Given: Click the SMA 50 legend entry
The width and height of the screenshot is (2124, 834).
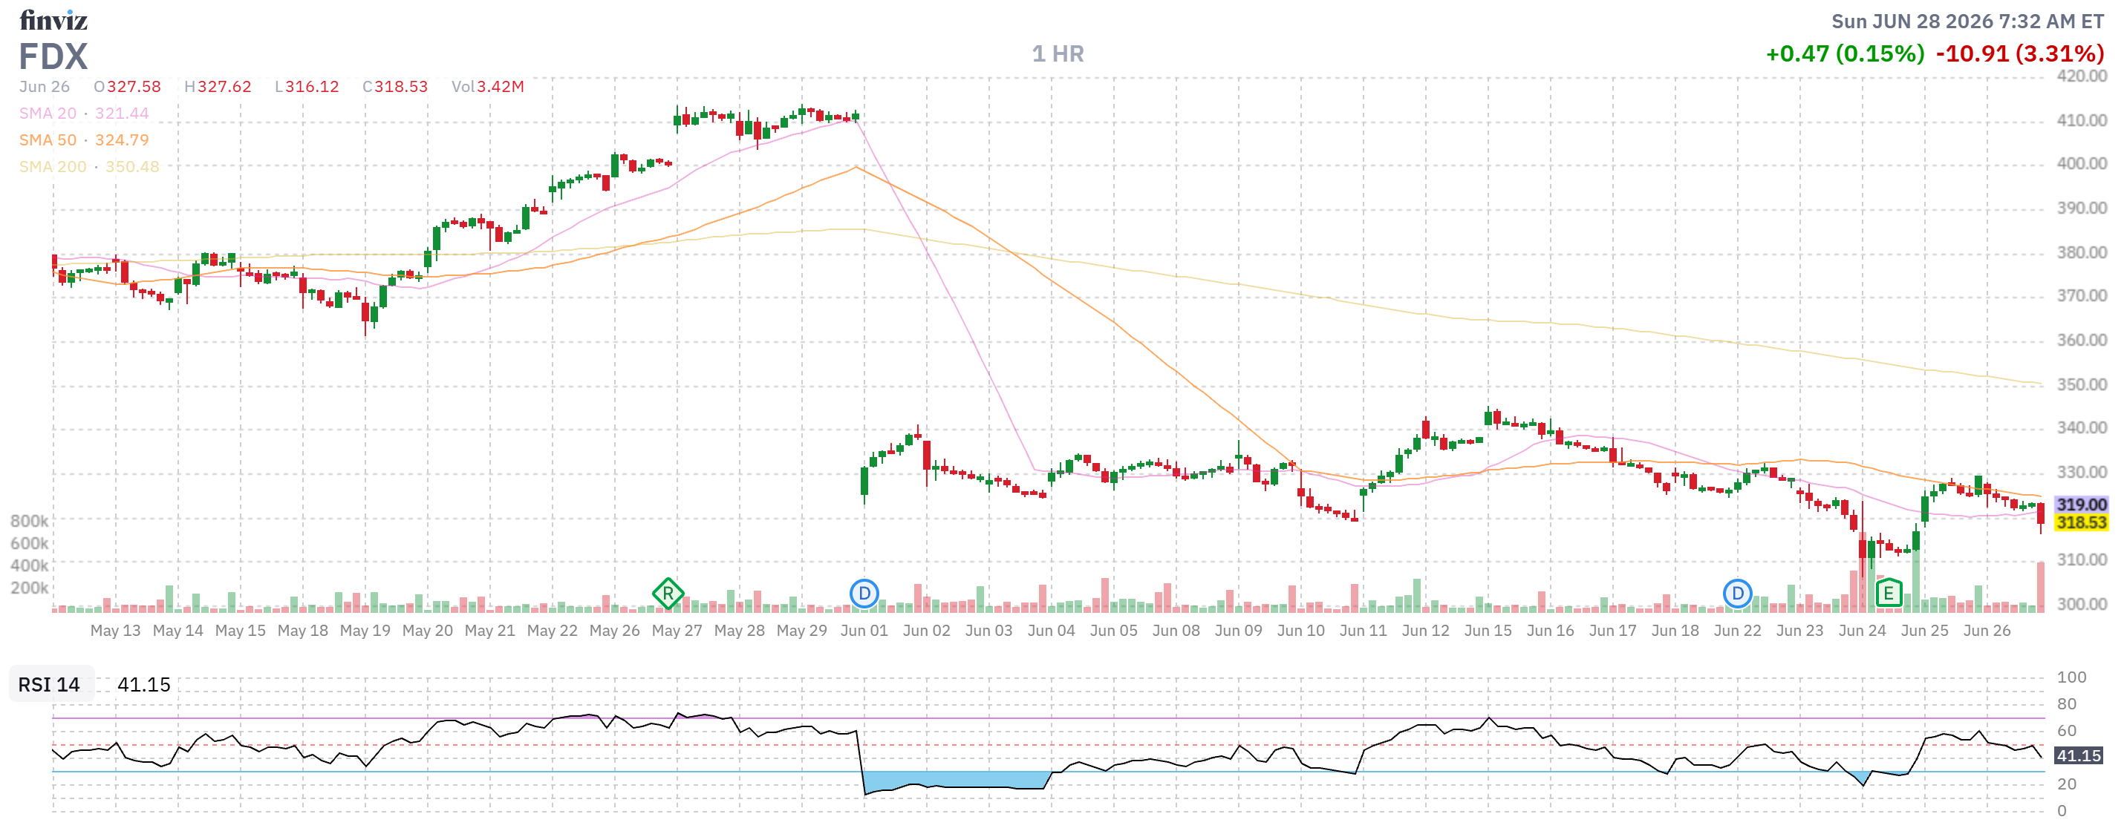Looking at the screenshot, I should pyautogui.click(x=48, y=140).
